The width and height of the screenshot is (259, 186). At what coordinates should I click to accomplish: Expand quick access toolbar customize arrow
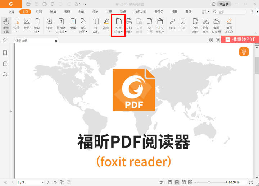[x=85, y=4]
